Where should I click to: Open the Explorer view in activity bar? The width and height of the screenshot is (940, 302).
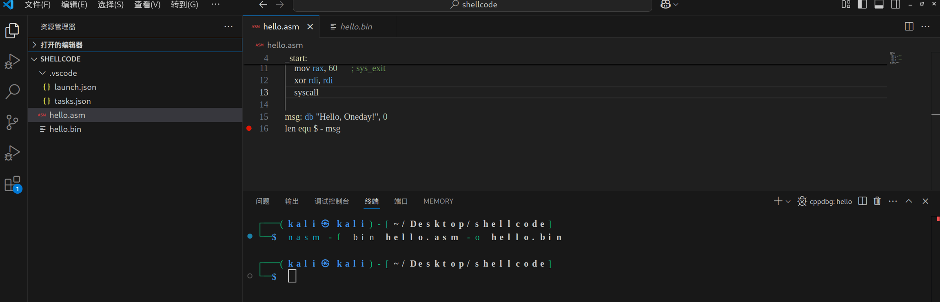click(x=12, y=31)
